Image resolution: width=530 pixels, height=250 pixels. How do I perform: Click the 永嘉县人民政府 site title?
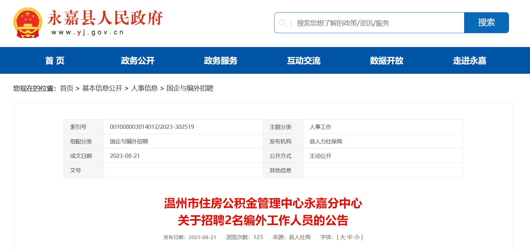(x=105, y=18)
